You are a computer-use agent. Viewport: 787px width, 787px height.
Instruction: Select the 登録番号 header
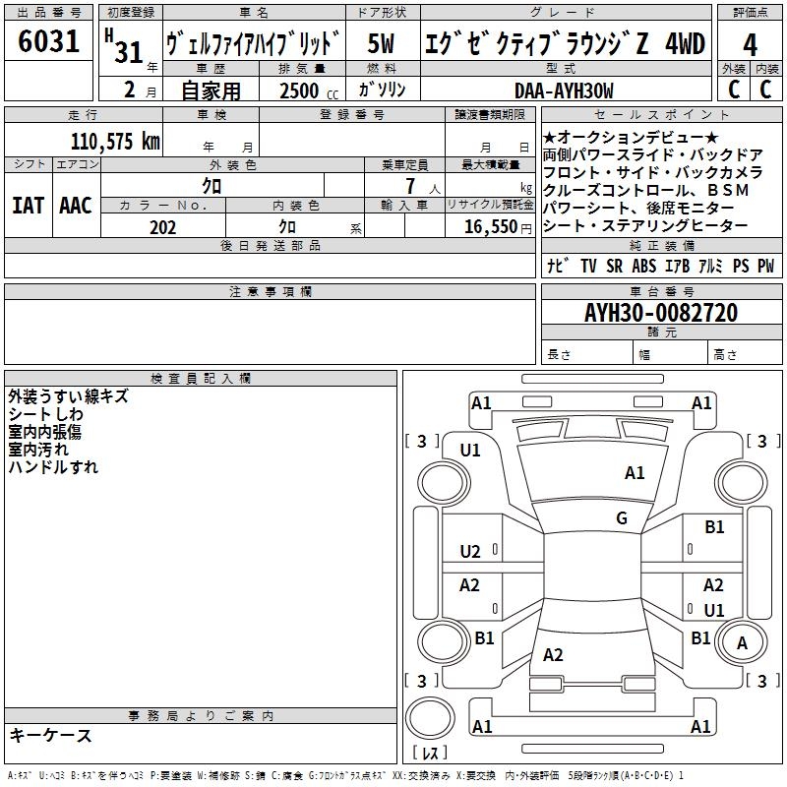[352, 114]
